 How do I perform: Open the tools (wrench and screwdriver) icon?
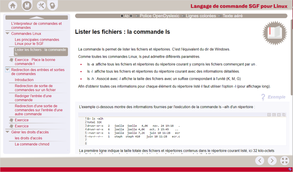pos(41,5)
